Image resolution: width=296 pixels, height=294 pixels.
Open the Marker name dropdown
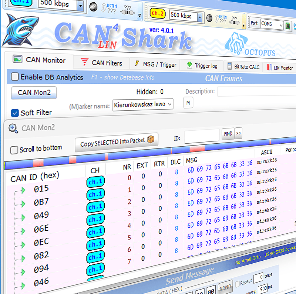(x=169, y=104)
